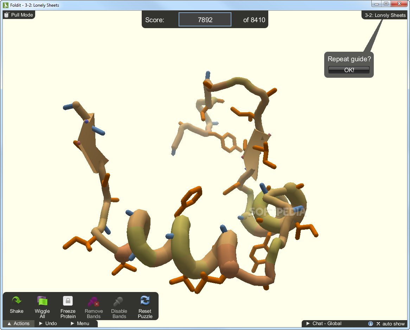The image size is (410, 330).
Task: Expand the Undo menu
Action: (x=48, y=323)
